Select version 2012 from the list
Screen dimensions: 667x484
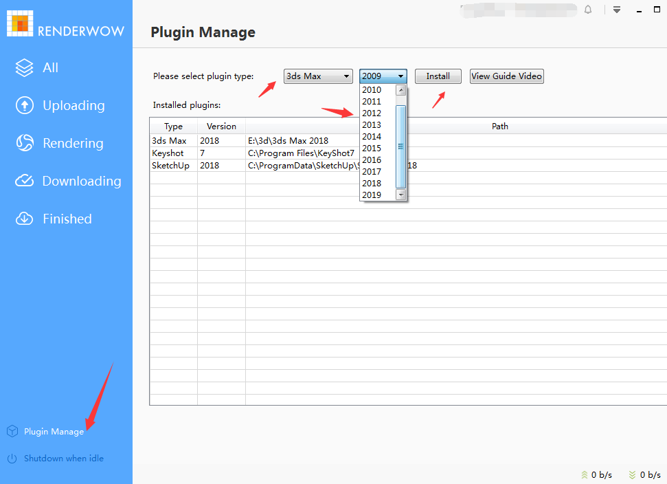378,113
